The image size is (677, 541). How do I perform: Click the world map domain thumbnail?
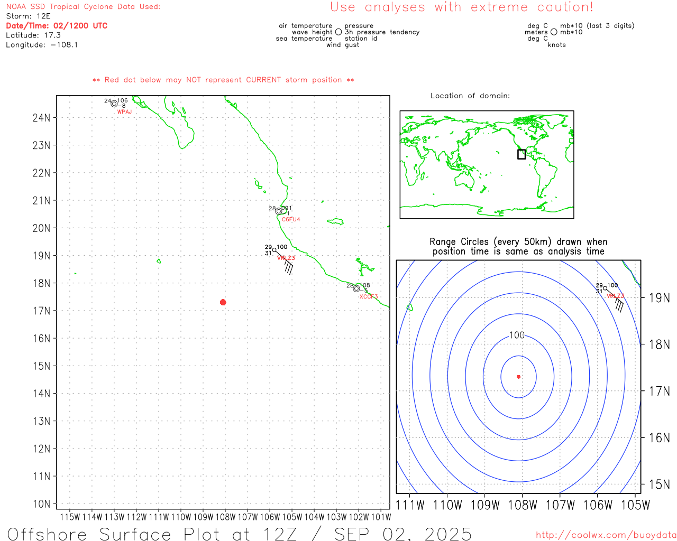[487, 165]
